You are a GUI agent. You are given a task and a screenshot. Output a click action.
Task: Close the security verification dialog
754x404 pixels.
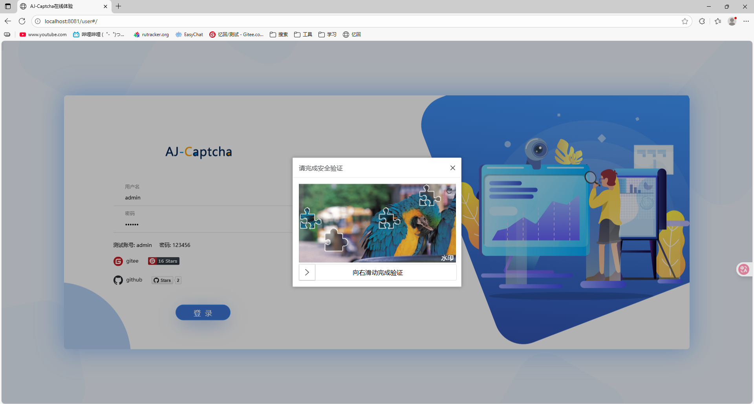click(452, 168)
